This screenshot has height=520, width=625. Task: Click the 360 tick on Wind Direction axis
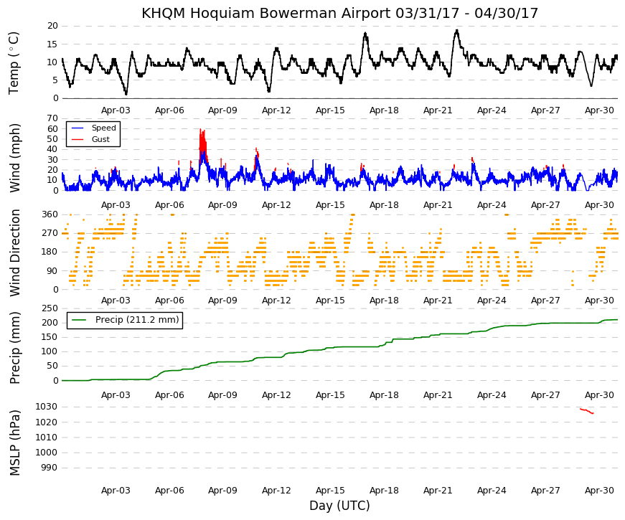[50, 214]
